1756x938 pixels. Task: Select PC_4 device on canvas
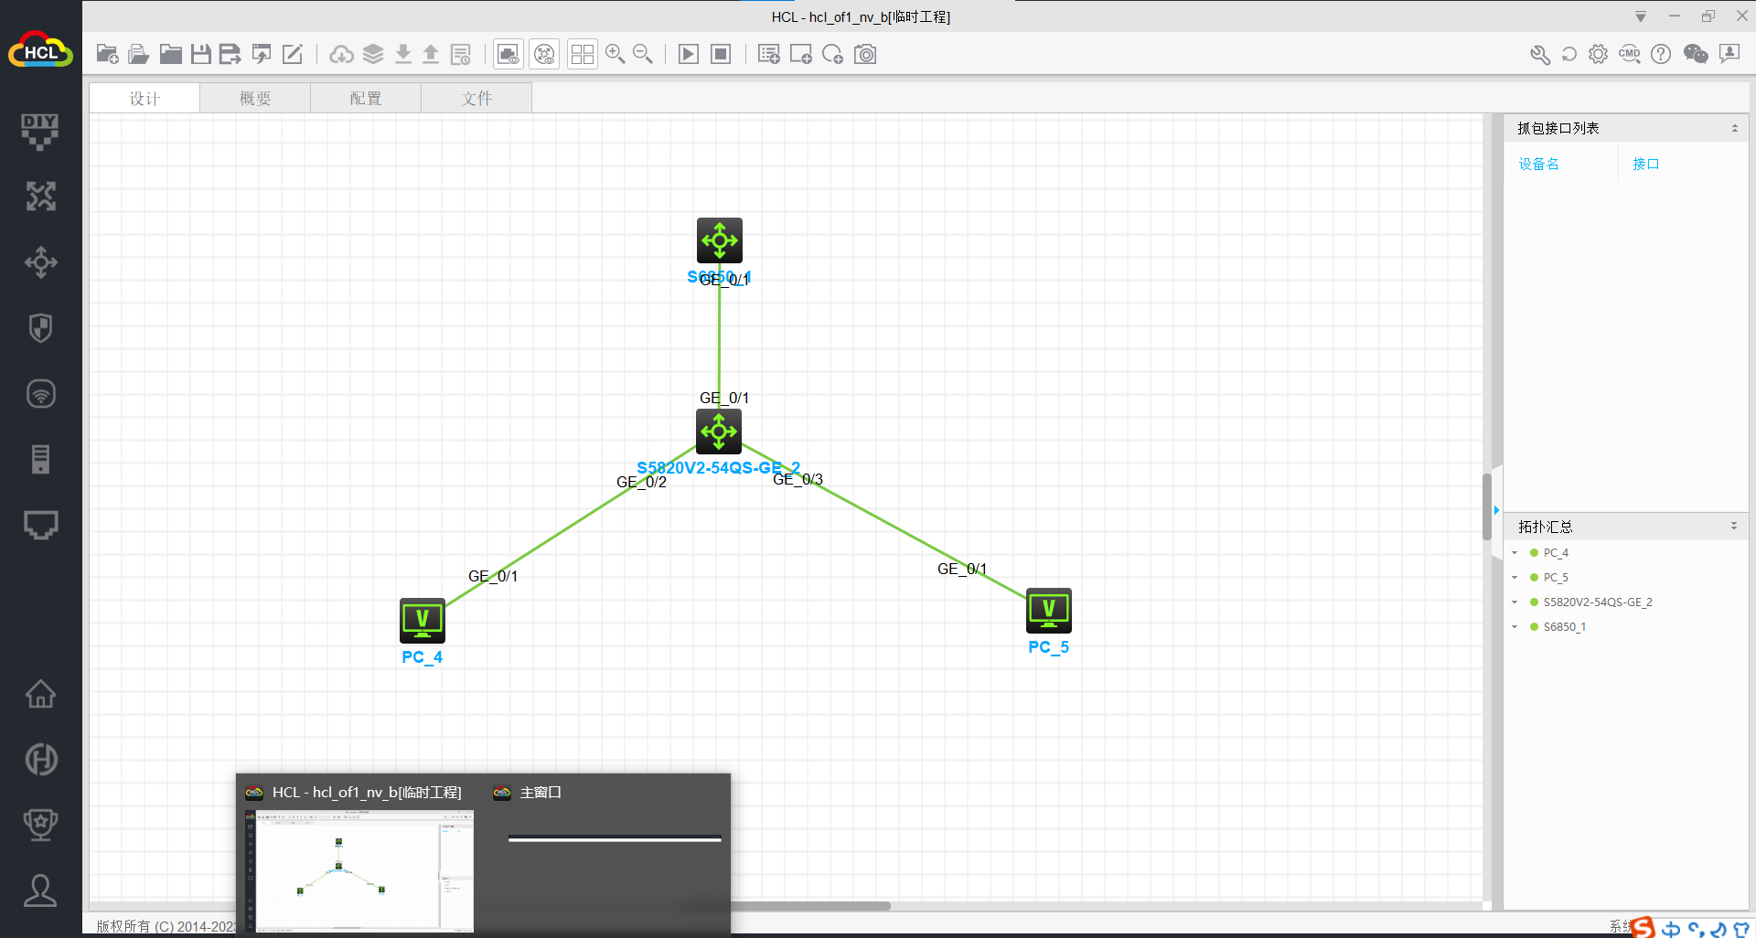[x=423, y=622]
